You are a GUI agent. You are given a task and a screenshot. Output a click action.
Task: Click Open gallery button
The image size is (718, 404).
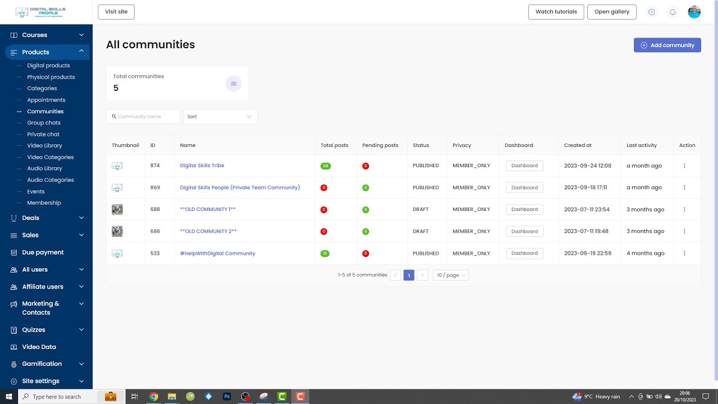[612, 12]
